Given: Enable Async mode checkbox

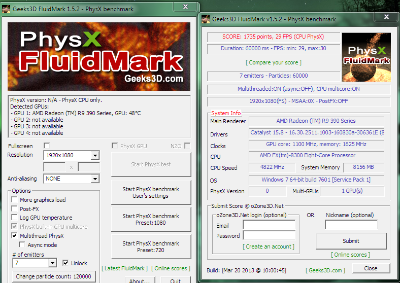Looking at the screenshot, I should 22,245.
